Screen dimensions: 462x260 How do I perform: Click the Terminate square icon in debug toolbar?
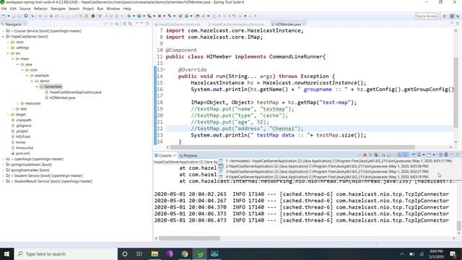pyautogui.click(x=51, y=16)
